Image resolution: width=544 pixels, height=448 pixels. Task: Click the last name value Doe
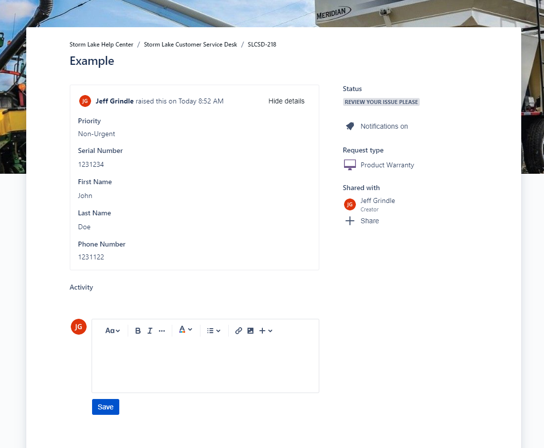(84, 227)
